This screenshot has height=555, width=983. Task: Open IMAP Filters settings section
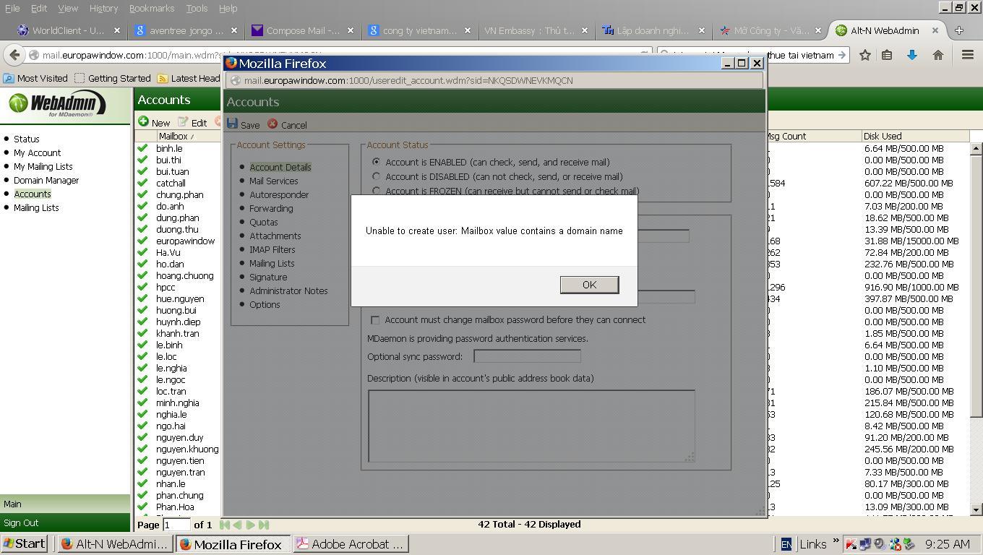pyautogui.click(x=272, y=249)
